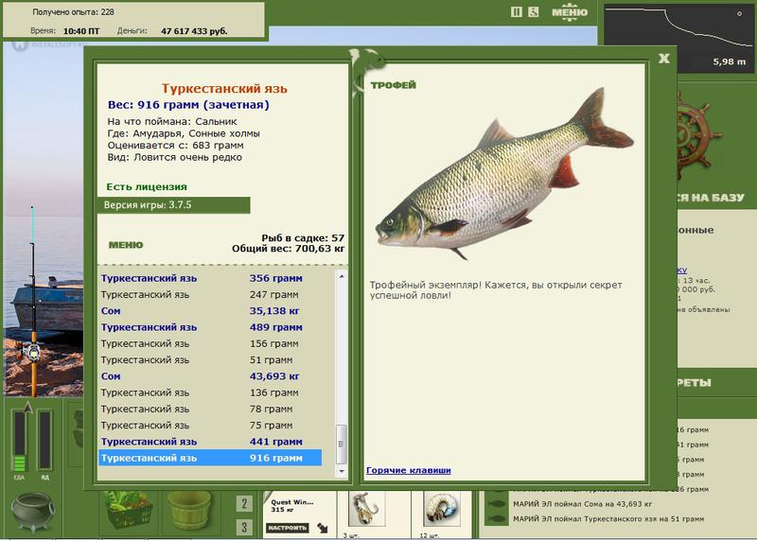Click the поймал Туркестанского язя на 51 грамм message
The height and width of the screenshot is (540, 757).
608,519
